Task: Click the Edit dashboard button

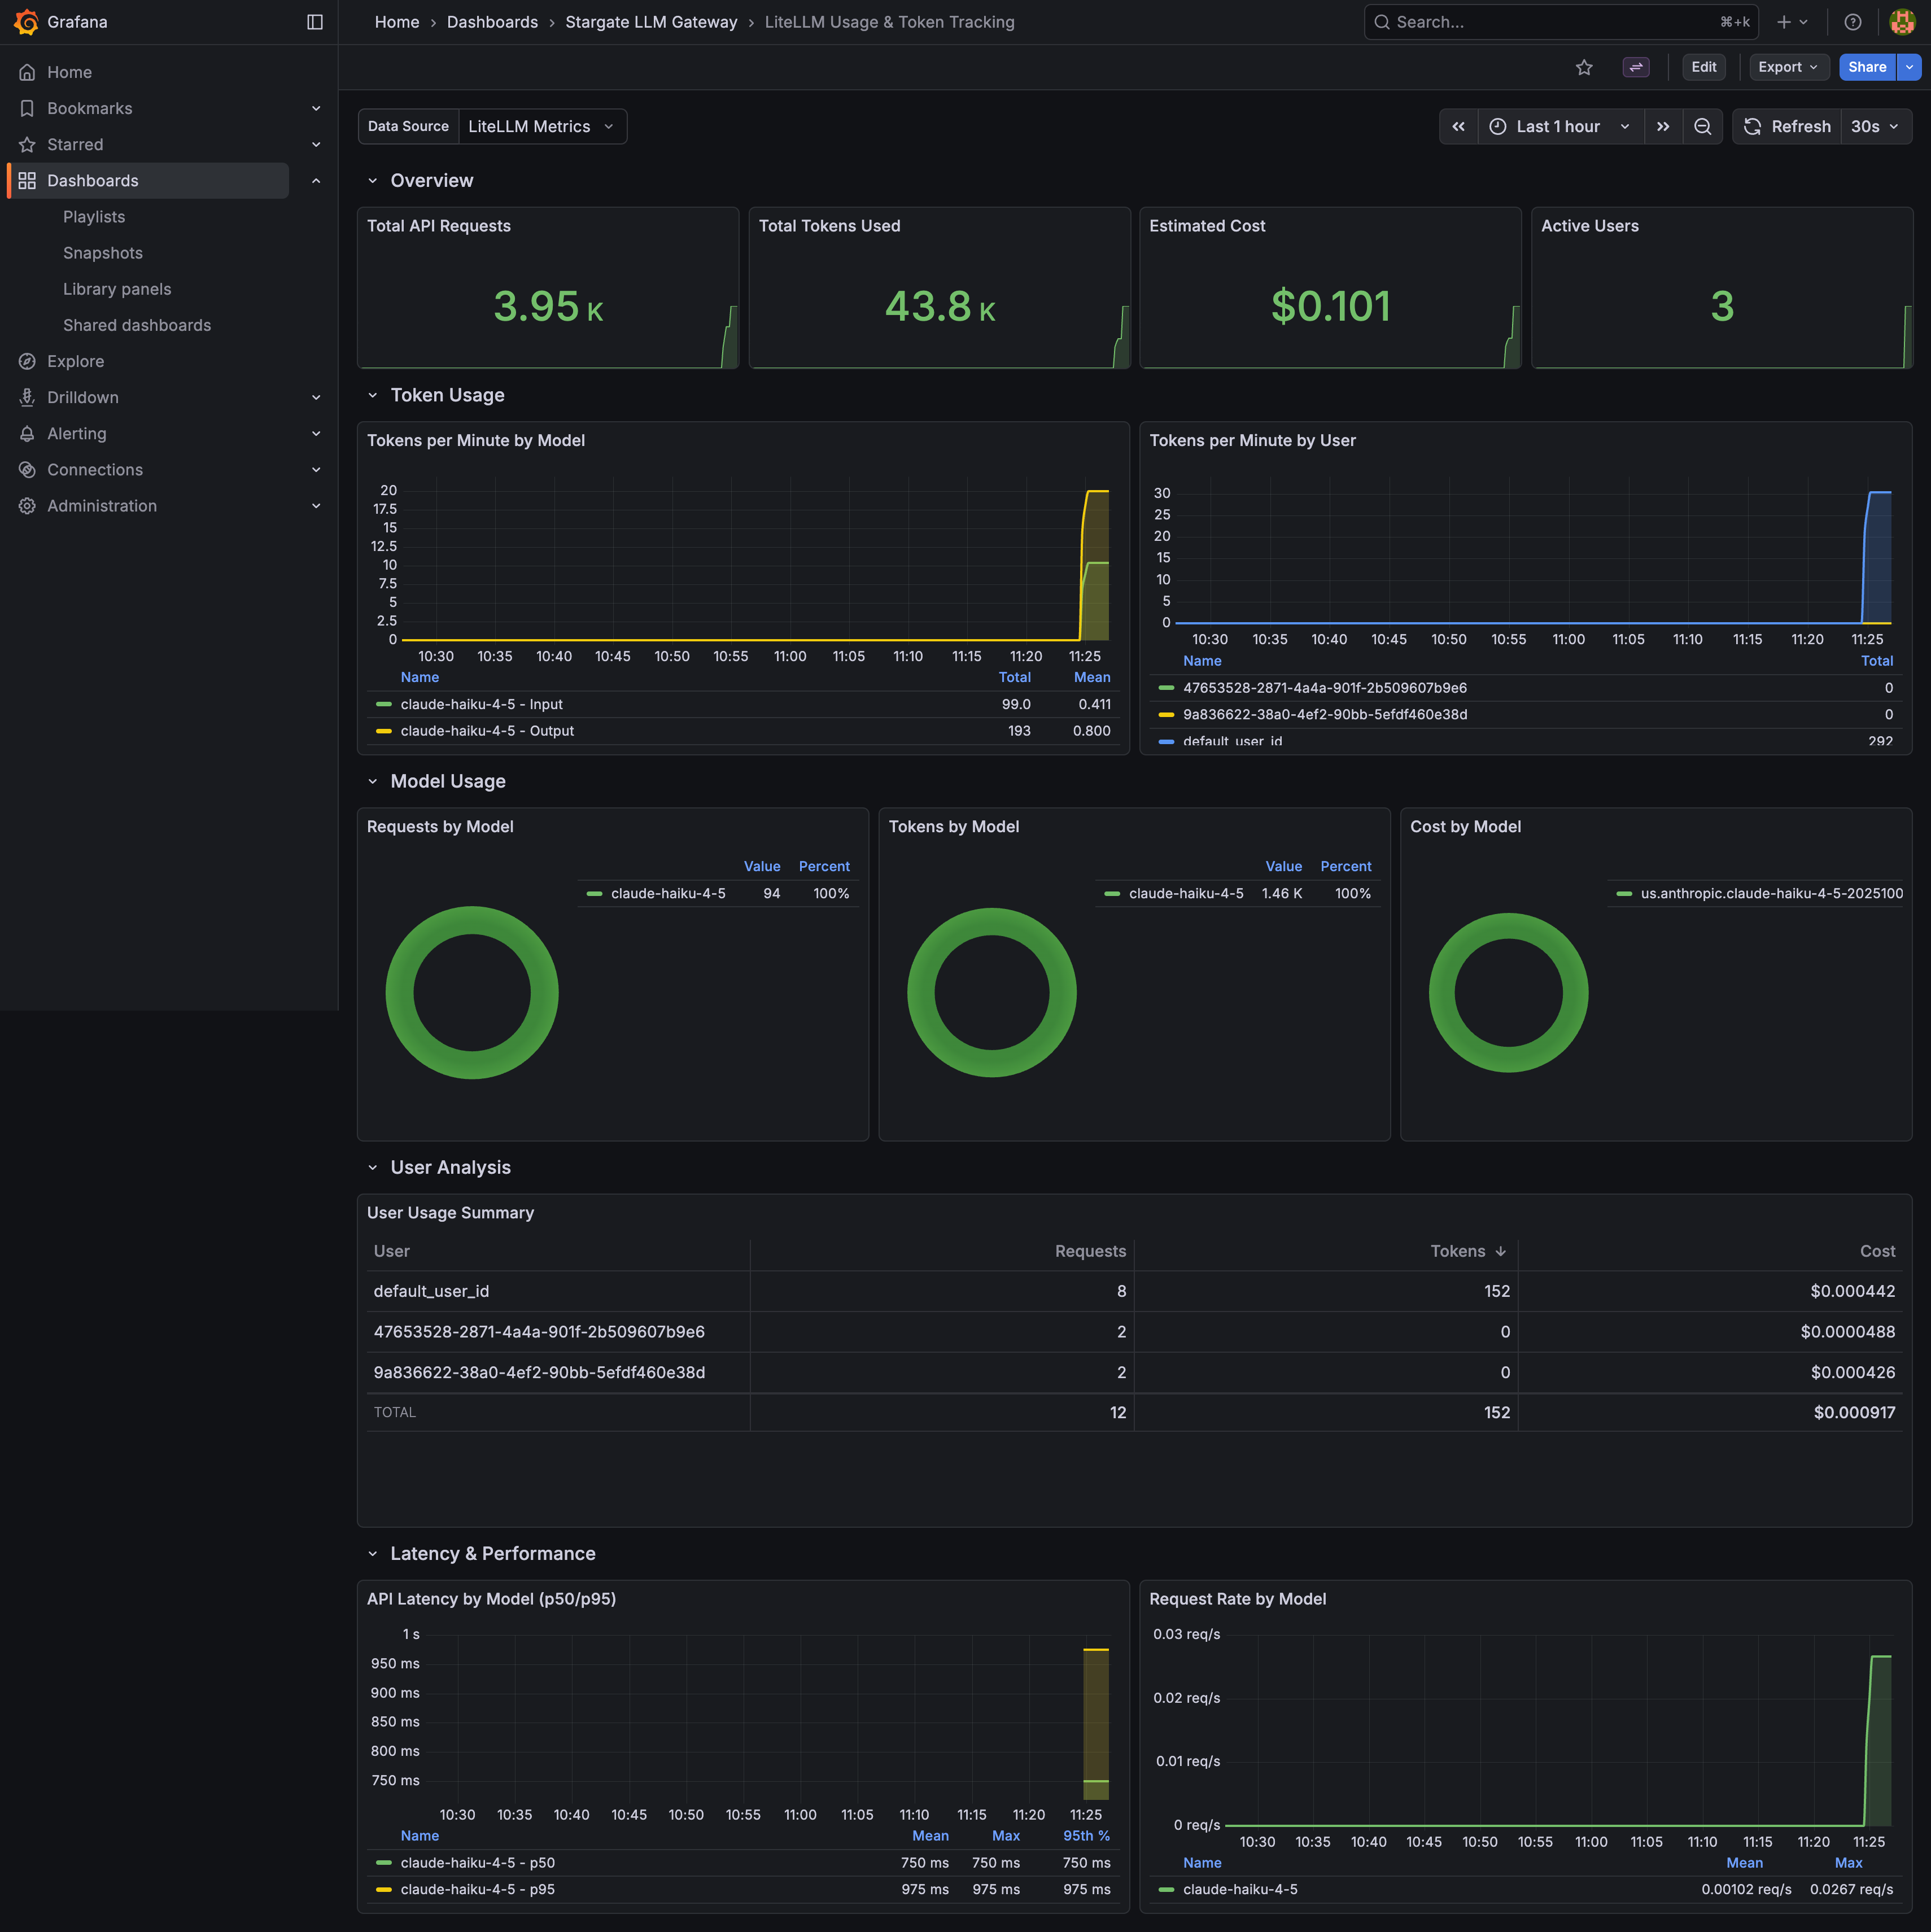Action: click(1704, 67)
